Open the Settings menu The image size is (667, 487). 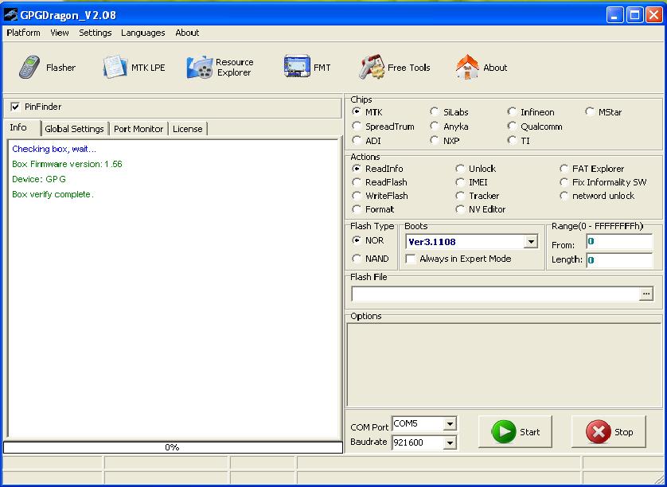pos(96,33)
